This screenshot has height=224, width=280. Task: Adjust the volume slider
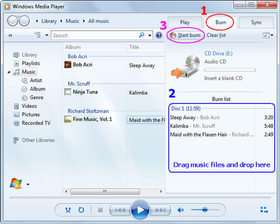(204, 210)
